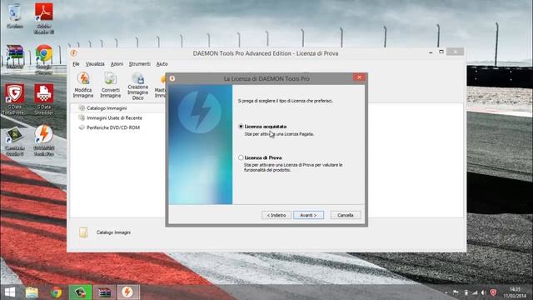The width and height of the screenshot is (533, 300).
Task: Open the Aiuto menu
Action: pos(162,64)
